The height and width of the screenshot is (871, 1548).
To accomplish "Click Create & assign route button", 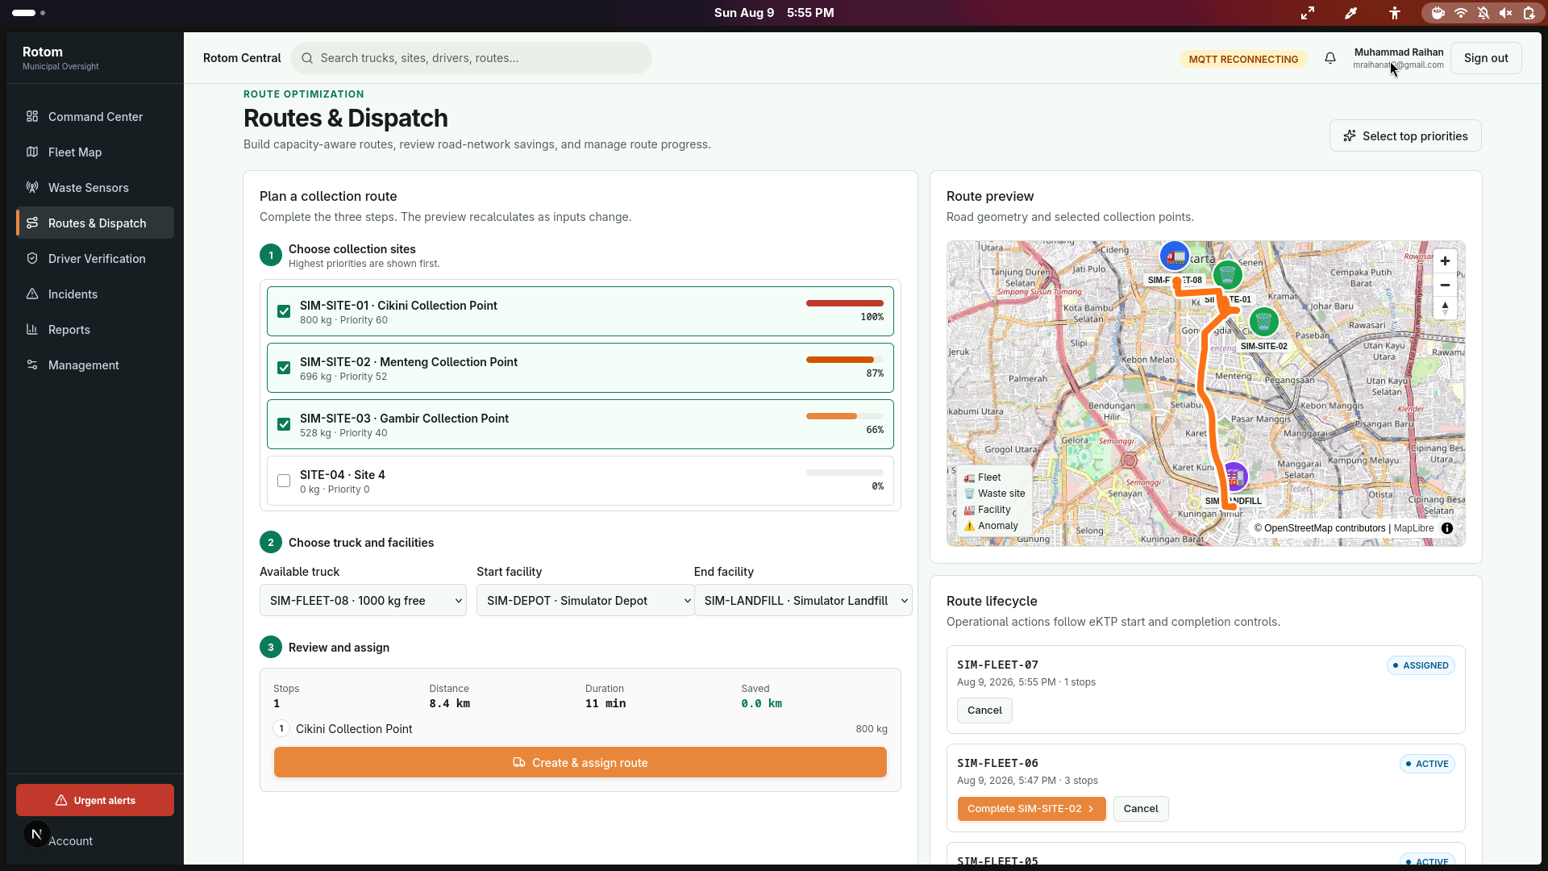I will 580,762.
